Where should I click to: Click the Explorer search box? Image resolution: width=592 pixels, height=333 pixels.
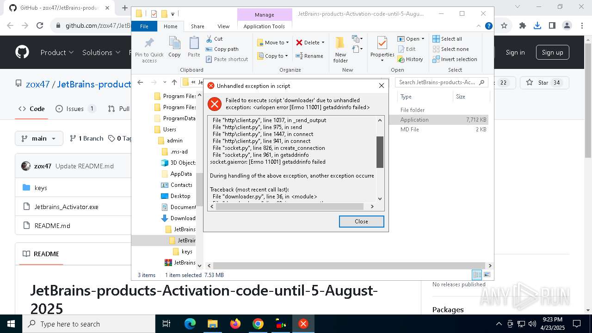(x=441, y=82)
